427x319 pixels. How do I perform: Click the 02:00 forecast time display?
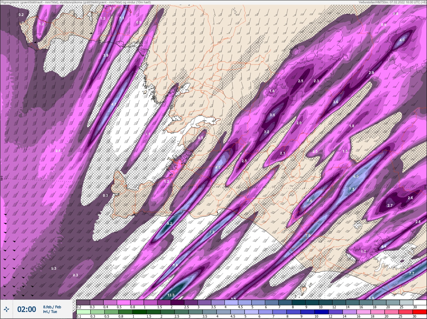coord(27,309)
